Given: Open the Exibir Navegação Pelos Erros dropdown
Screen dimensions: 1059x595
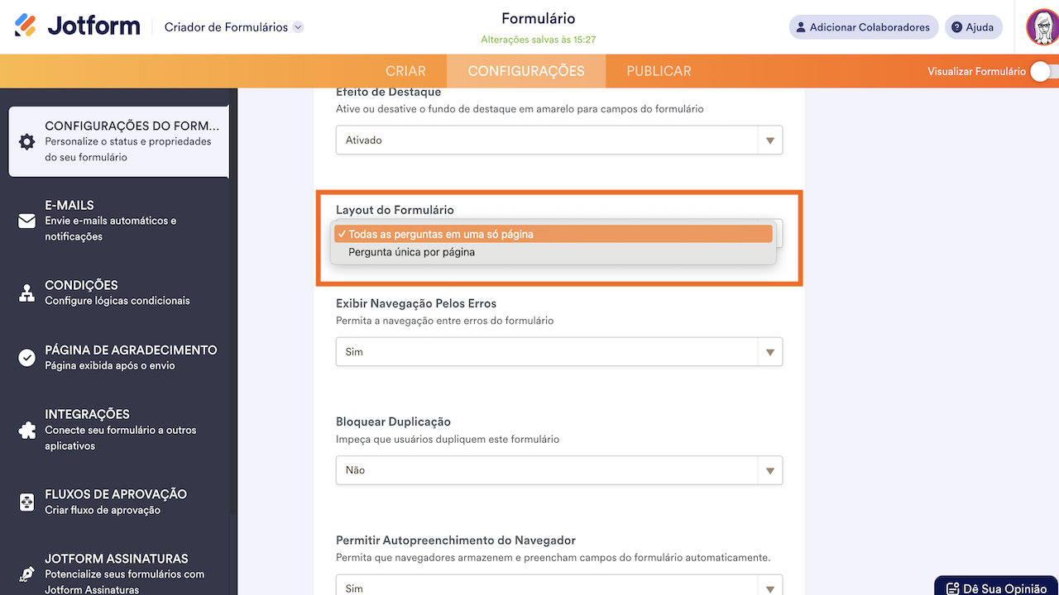Looking at the screenshot, I should (558, 352).
